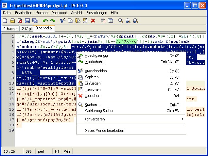Click the 396 value in the status bar
Screen dimensions: 208x156
[28, 151]
